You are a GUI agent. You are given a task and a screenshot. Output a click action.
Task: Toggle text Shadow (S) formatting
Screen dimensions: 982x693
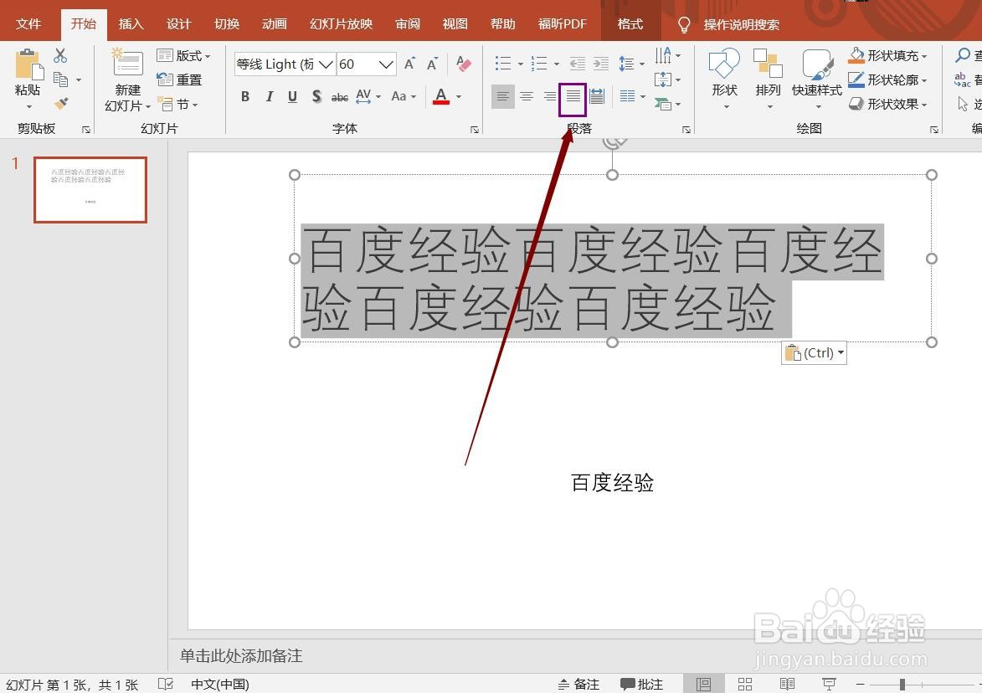click(x=316, y=96)
